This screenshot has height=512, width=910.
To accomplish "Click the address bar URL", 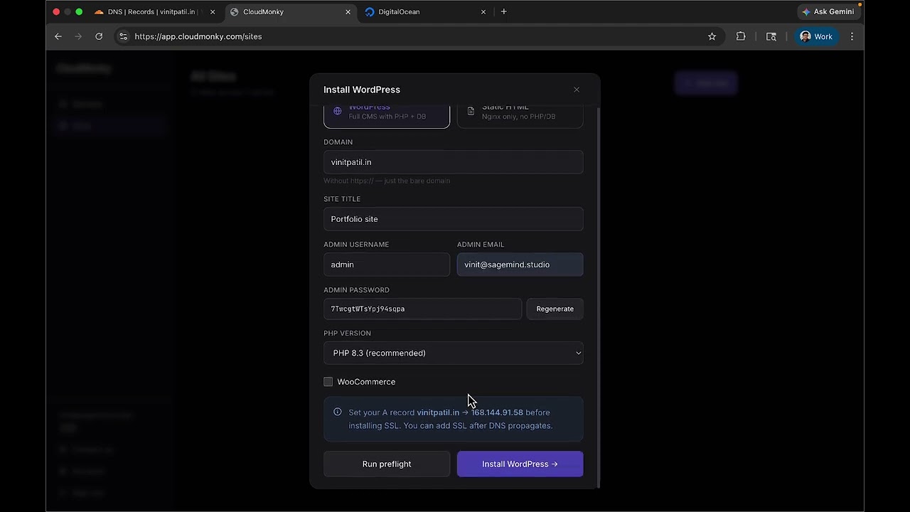I will click(x=198, y=36).
